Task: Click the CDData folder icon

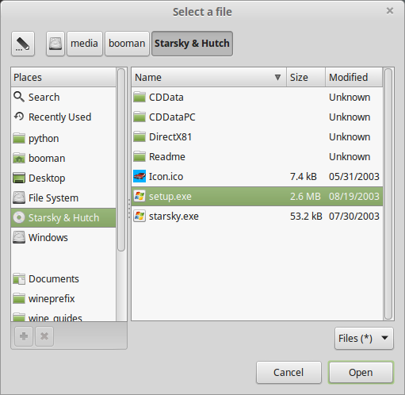Action: 139,97
